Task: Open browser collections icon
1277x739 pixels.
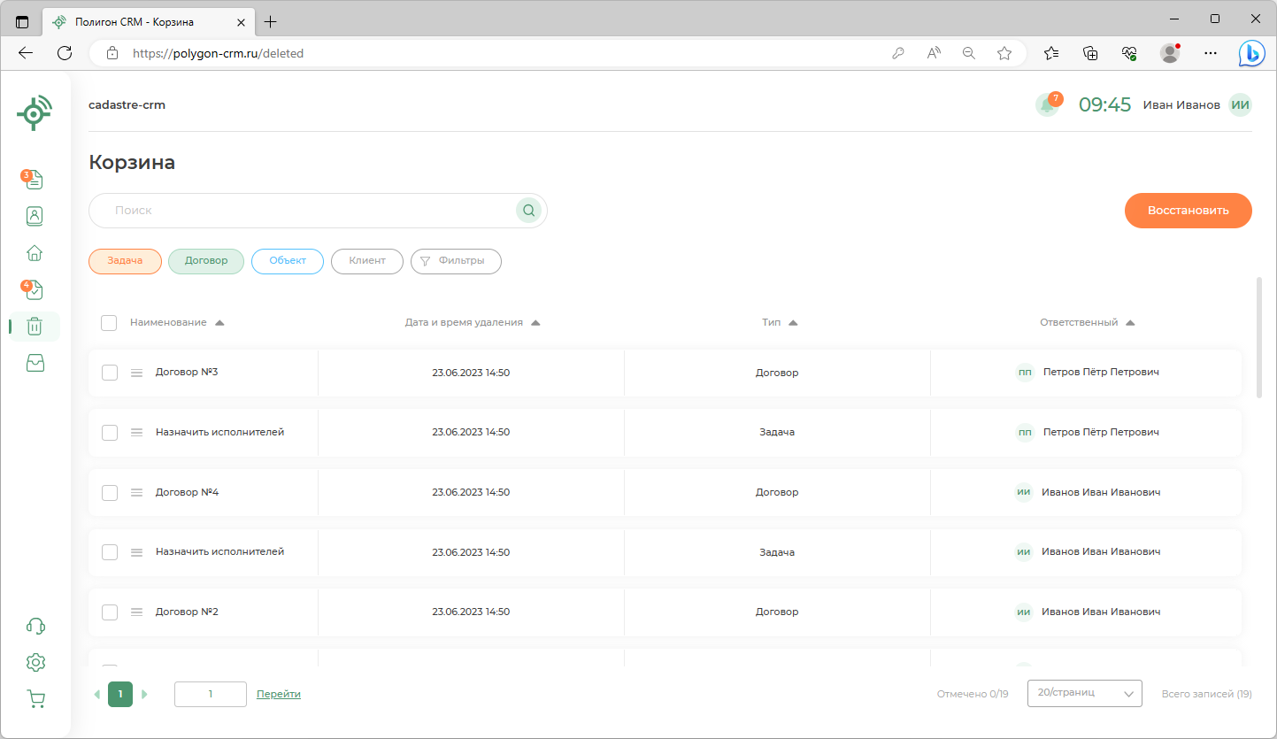Action: coord(1090,53)
